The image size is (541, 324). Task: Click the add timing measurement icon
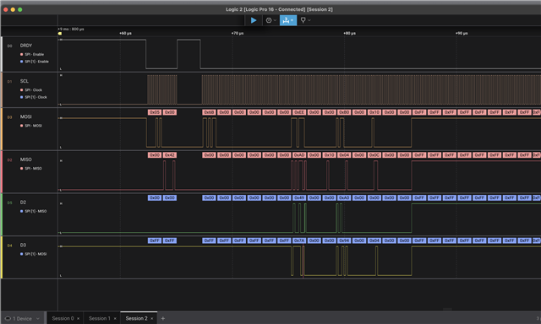[x=288, y=20]
